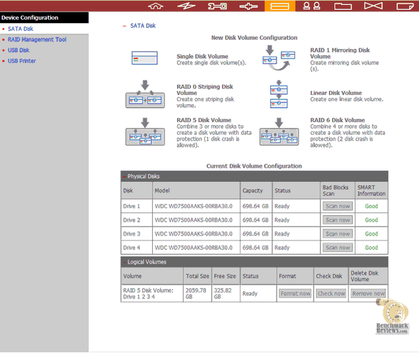419x353 pixels.
Task: Scan Drive 2 for bad blocks
Action: coord(338,220)
